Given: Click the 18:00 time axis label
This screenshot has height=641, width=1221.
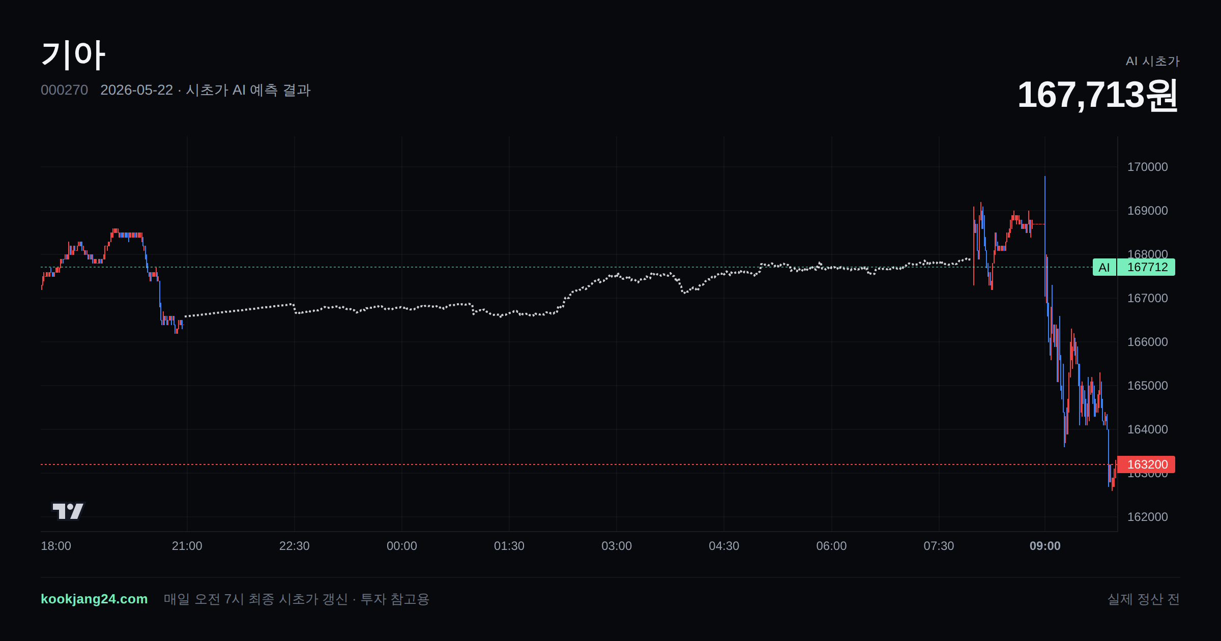Looking at the screenshot, I should 56,546.
